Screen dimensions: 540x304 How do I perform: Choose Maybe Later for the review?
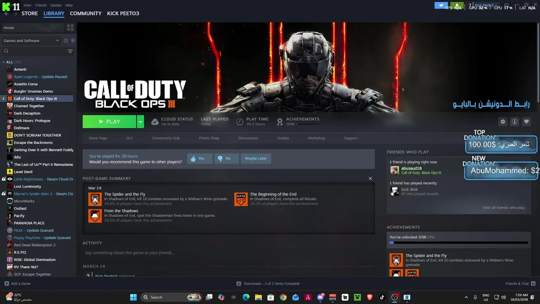point(256,158)
